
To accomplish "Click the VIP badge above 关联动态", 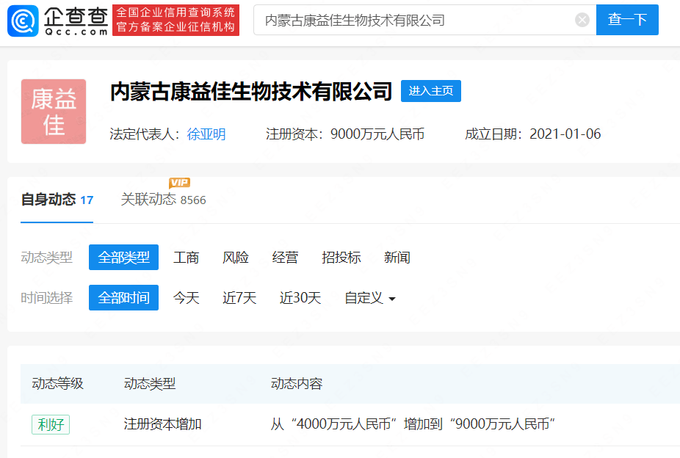I will click(179, 183).
